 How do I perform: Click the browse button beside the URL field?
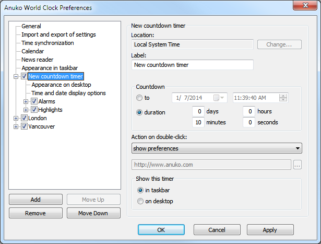(298, 165)
